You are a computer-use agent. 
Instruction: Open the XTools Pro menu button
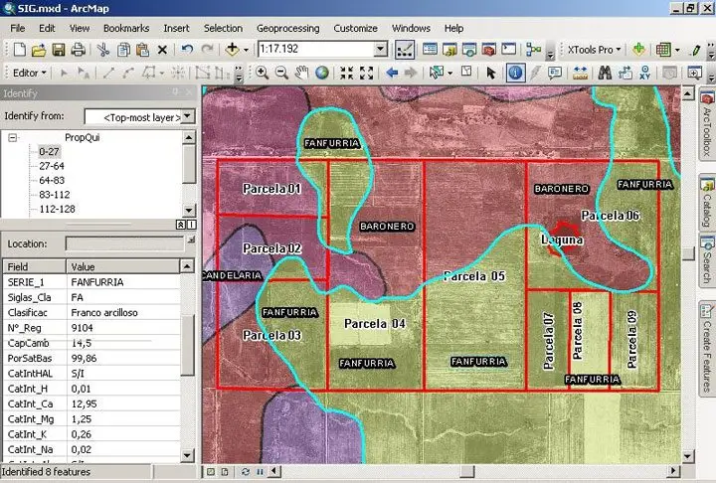595,49
